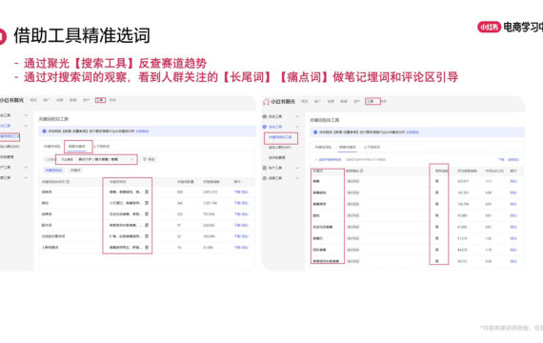Click 添加 in right row with bid 1.22
Viewport: 543px width, 343px height.
coord(513,238)
